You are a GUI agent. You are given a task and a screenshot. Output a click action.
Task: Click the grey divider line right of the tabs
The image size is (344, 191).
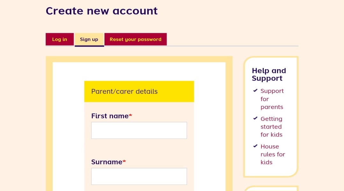pyautogui.click(x=233, y=46)
